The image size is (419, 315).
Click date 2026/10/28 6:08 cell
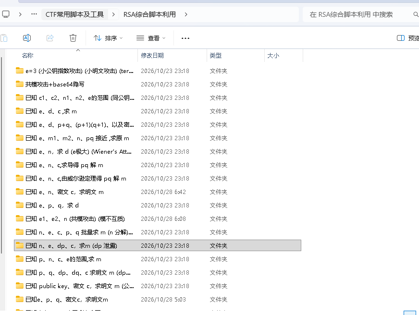pos(163,219)
